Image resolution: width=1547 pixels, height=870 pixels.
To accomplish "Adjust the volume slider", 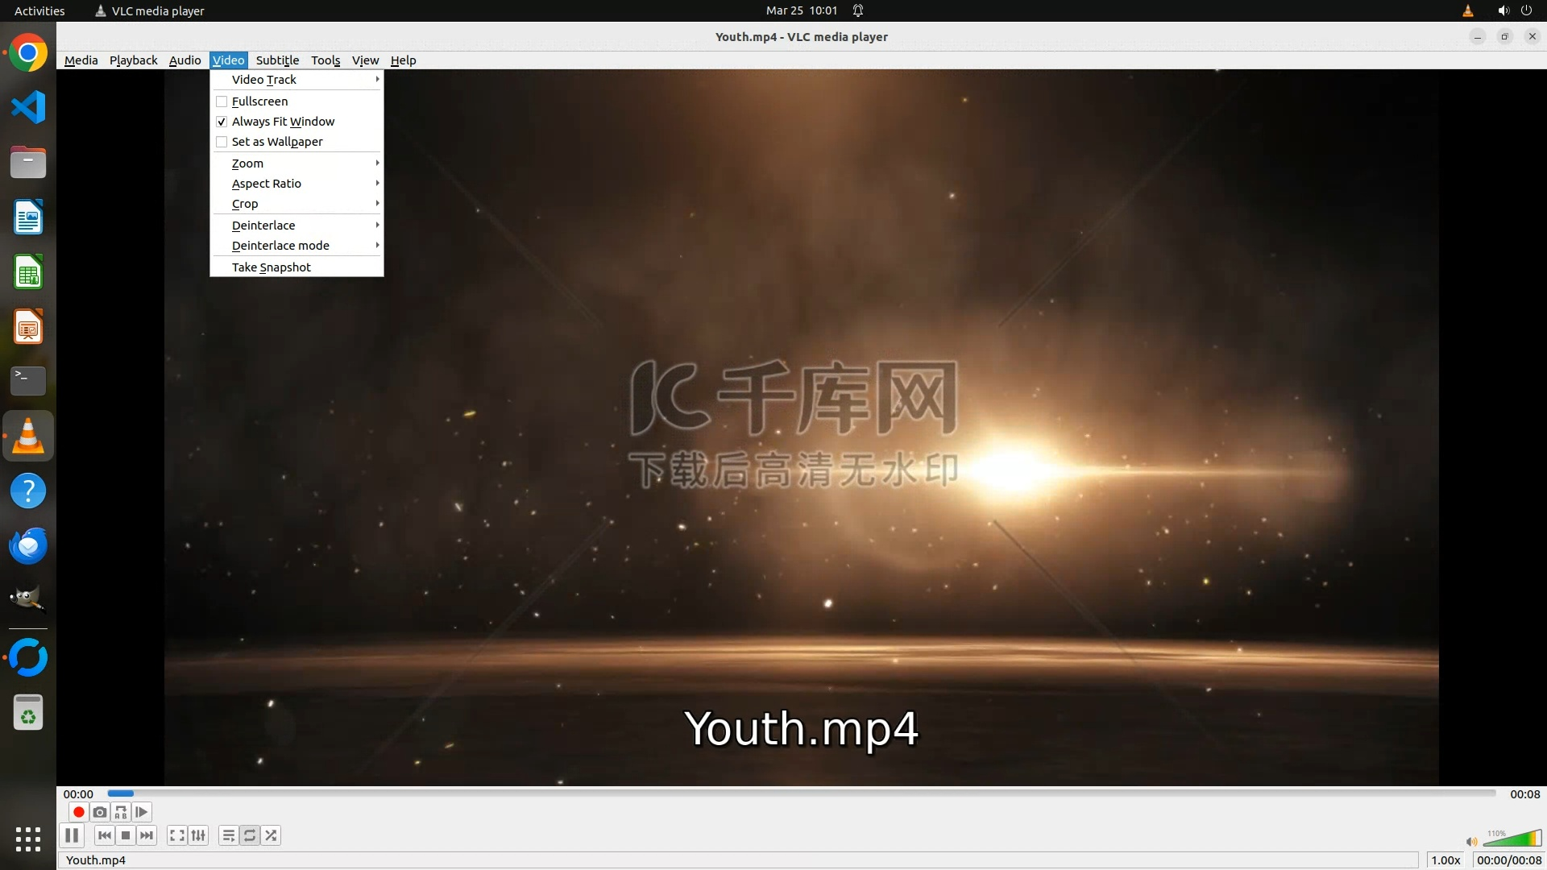I will (x=1512, y=839).
